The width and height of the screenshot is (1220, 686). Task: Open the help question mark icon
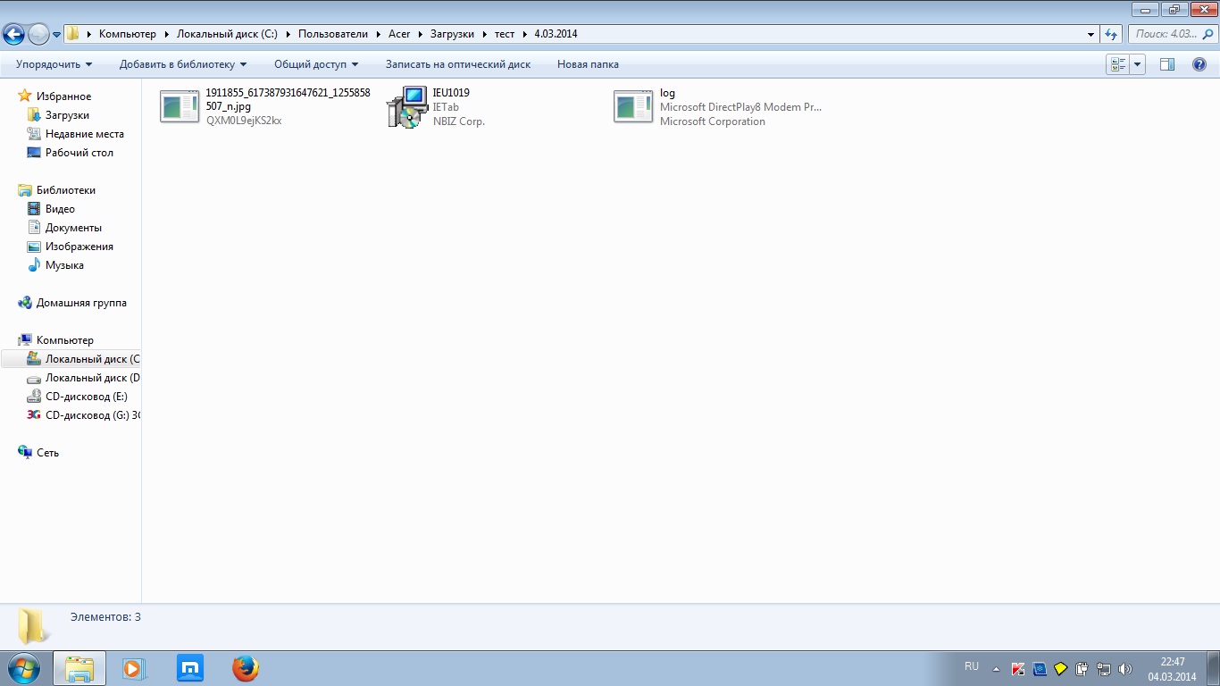click(x=1199, y=64)
